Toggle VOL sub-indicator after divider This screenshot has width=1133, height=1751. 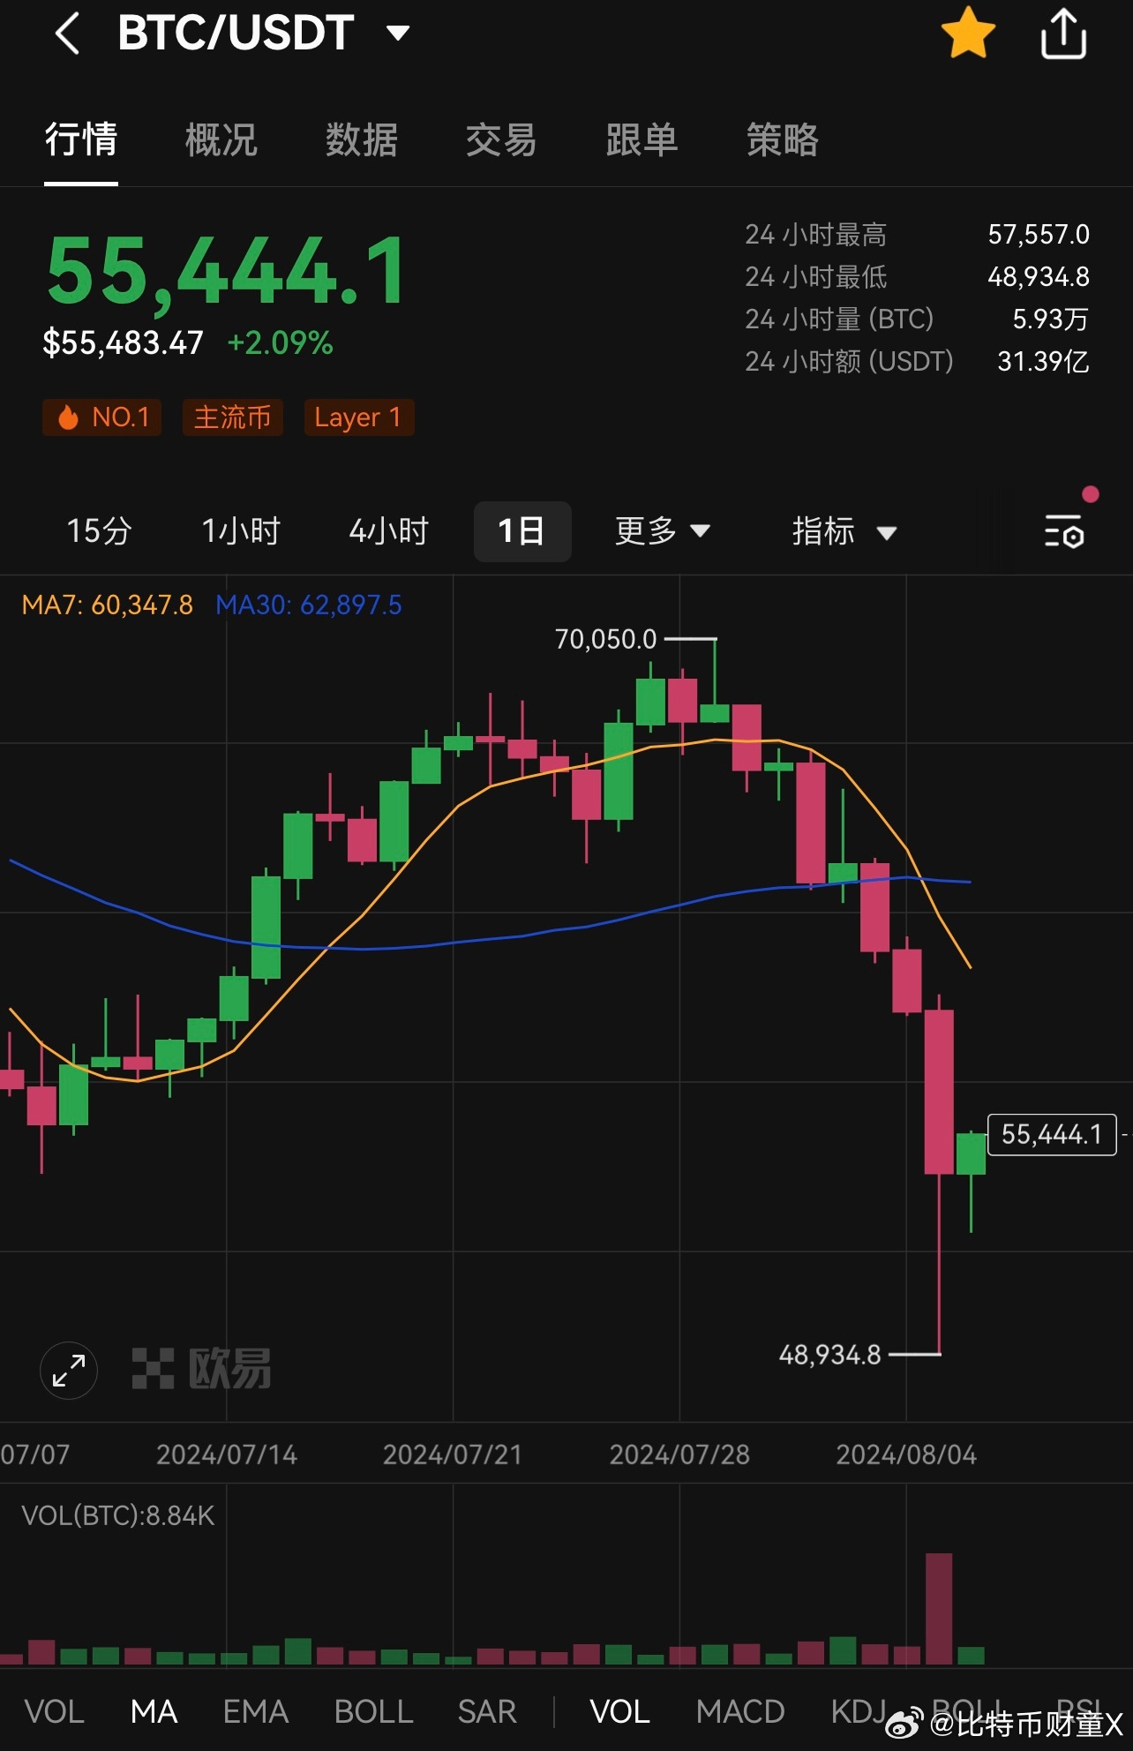(x=620, y=1711)
